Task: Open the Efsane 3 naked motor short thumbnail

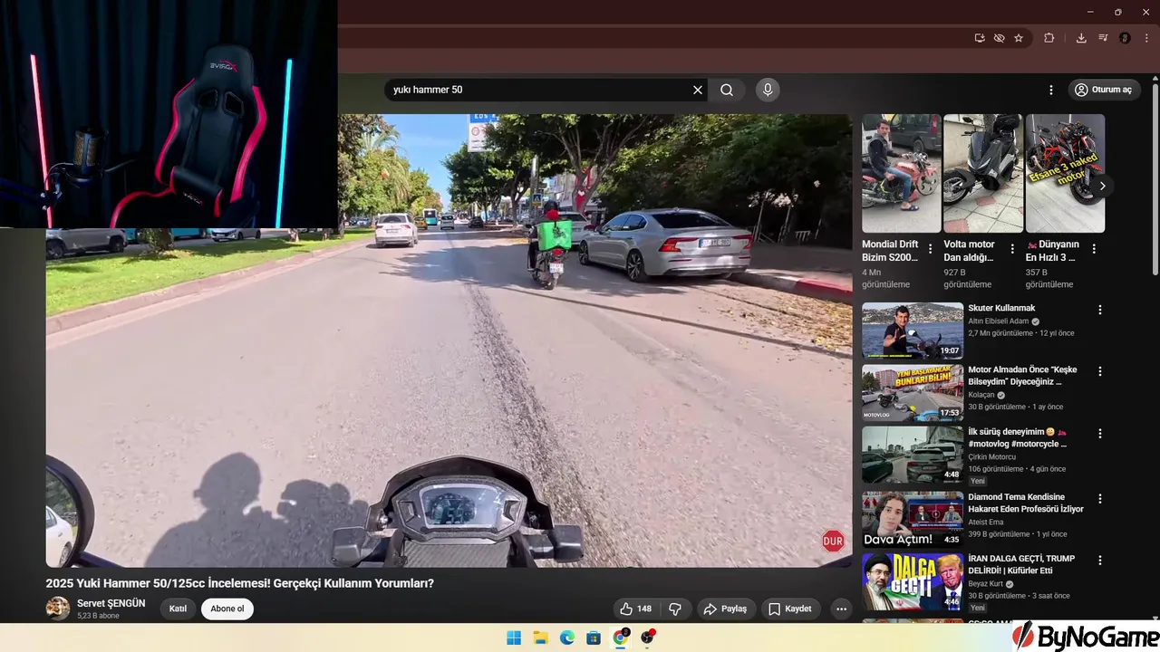Action: click(x=1065, y=173)
